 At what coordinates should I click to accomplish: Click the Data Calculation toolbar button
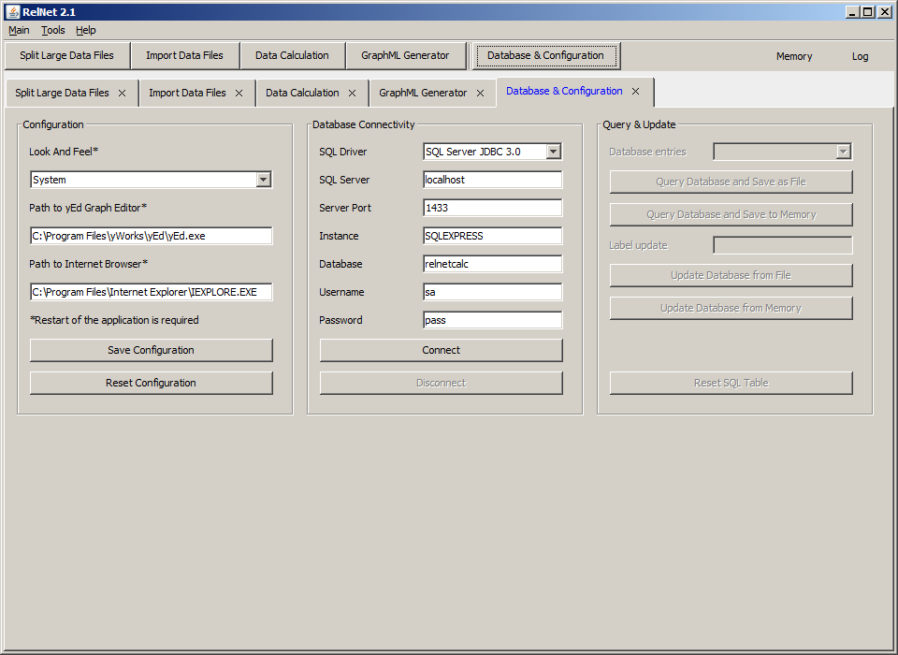[x=292, y=55]
